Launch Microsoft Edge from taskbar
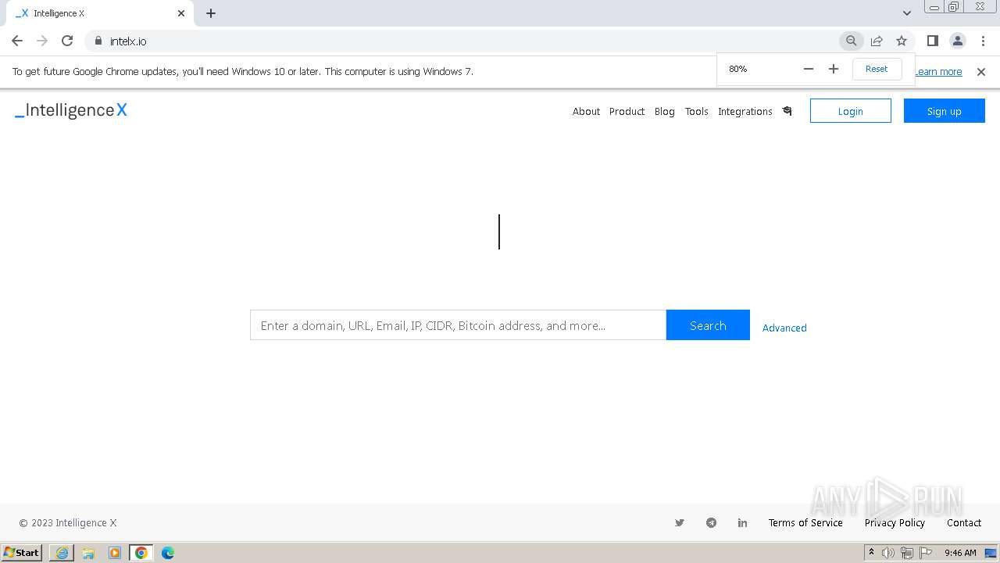This screenshot has height=563, width=1000. click(168, 553)
